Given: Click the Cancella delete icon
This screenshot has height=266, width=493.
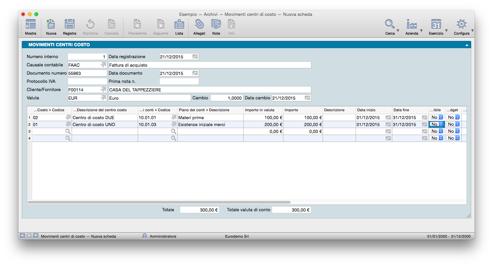Looking at the screenshot, I should [112, 25].
